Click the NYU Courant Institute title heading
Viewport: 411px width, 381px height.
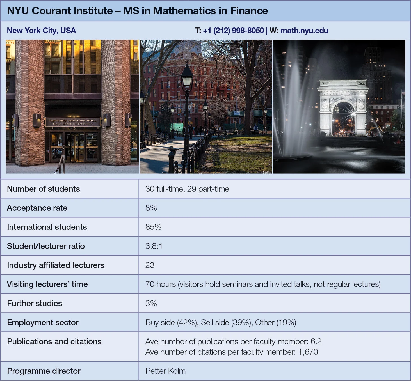point(137,11)
